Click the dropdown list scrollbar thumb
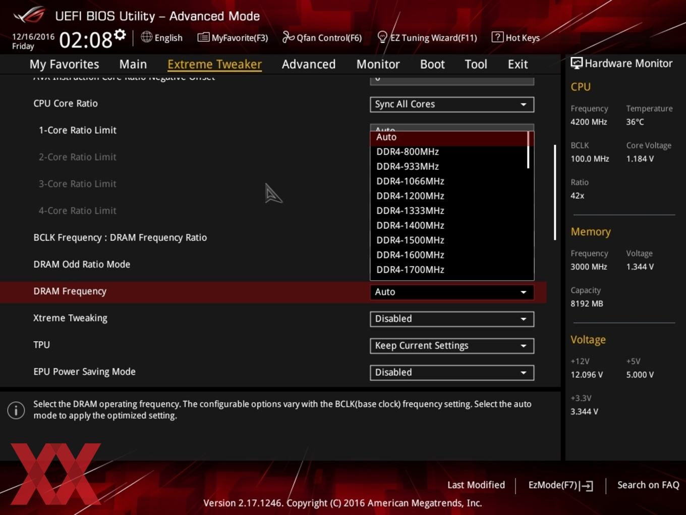Viewport: 686px width, 515px height. (528, 150)
